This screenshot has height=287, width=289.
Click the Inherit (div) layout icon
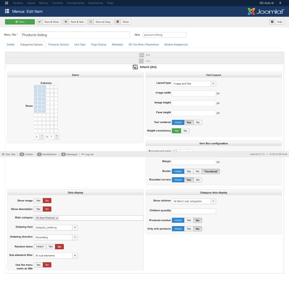[x=135, y=67]
